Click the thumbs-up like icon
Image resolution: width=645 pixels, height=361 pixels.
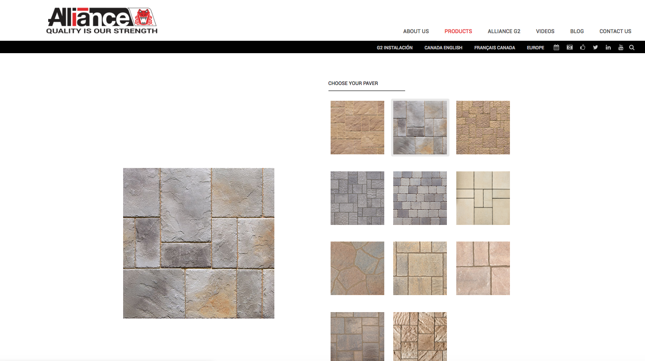coord(582,47)
